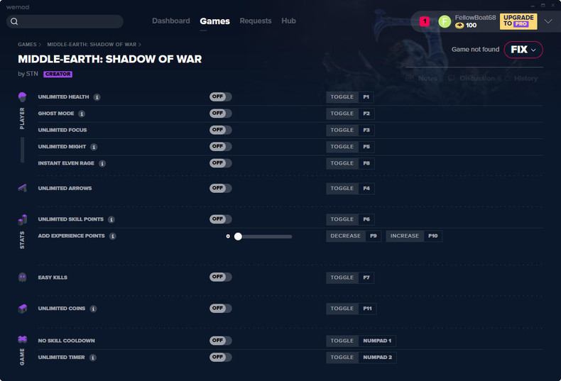Click the coin balance icon

pos(459,26)
